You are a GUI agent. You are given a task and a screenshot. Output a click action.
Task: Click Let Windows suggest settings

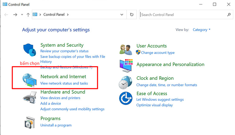[x=160, y=99]
